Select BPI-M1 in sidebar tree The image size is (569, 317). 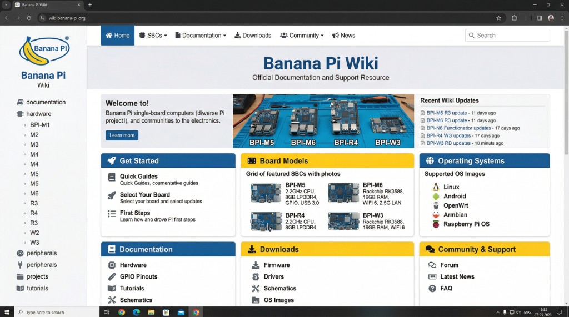point(40,125)
